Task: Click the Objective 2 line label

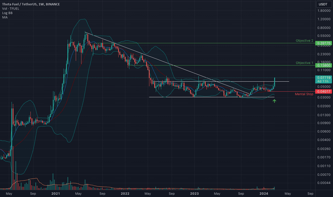Action: pos(304,40)
